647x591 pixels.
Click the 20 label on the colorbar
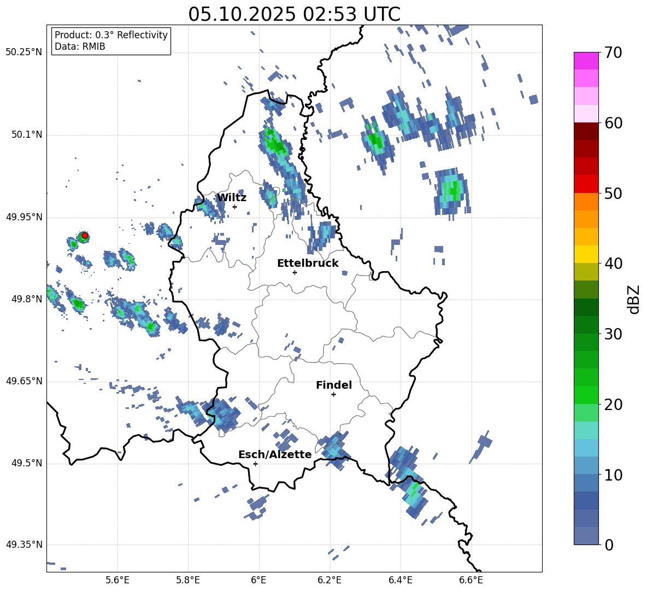[x=614, y=405]
